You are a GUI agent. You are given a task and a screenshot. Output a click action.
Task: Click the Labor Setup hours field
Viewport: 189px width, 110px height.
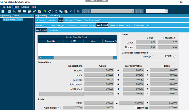coord(146,42)
